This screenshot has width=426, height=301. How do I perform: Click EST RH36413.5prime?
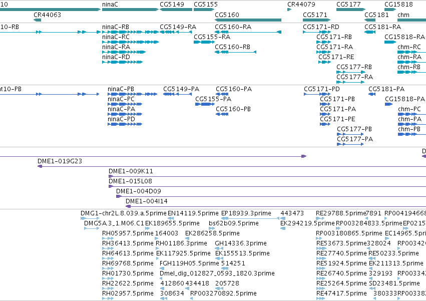108,248
